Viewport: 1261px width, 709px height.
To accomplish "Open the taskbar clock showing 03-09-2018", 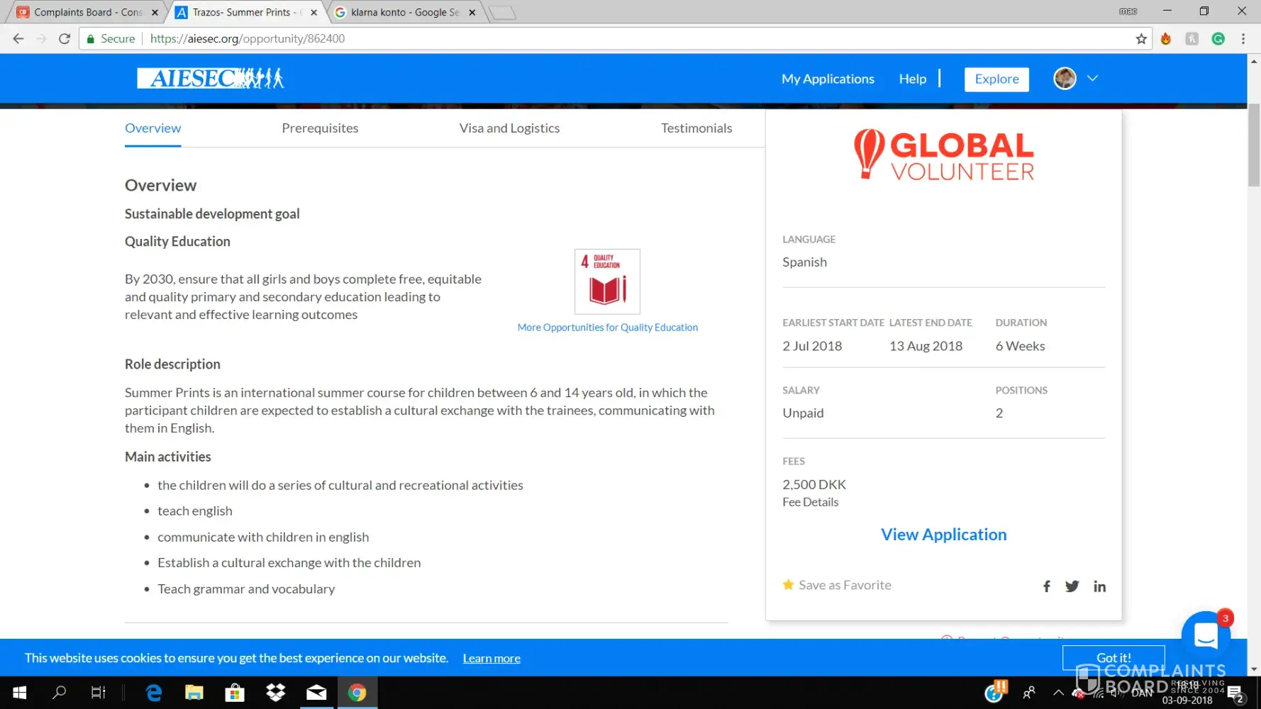I will [1187, 693].
